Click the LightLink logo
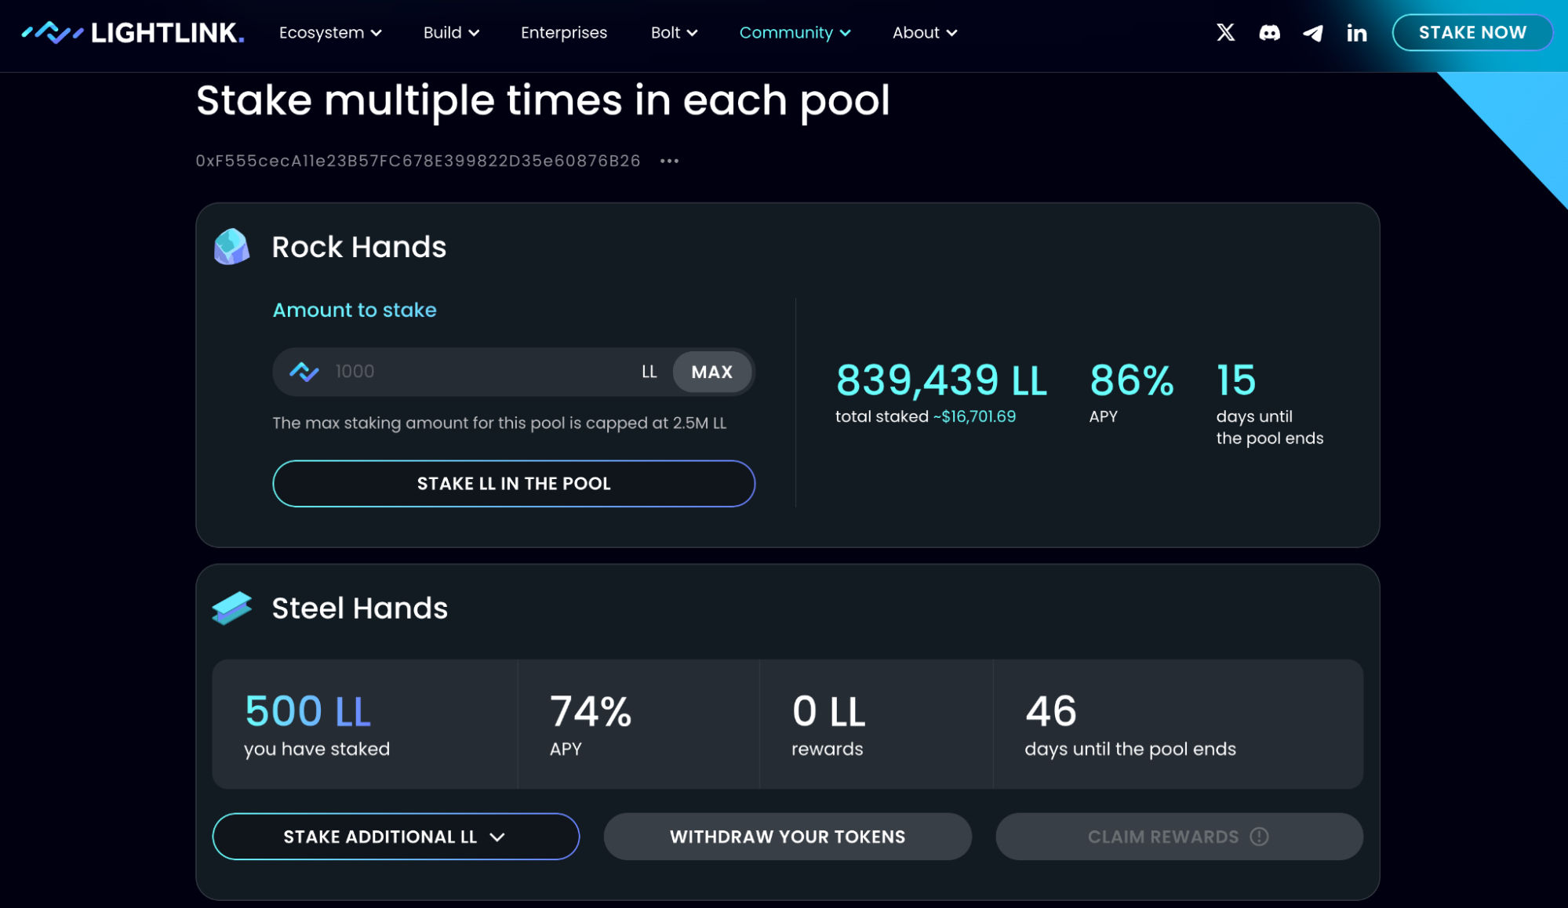1568x908 pixels. 133,33
